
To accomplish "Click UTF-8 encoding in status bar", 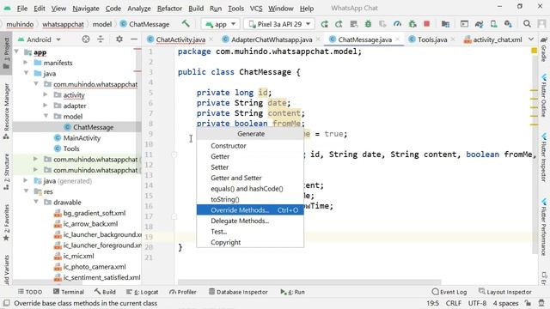I will pos(477,303).
